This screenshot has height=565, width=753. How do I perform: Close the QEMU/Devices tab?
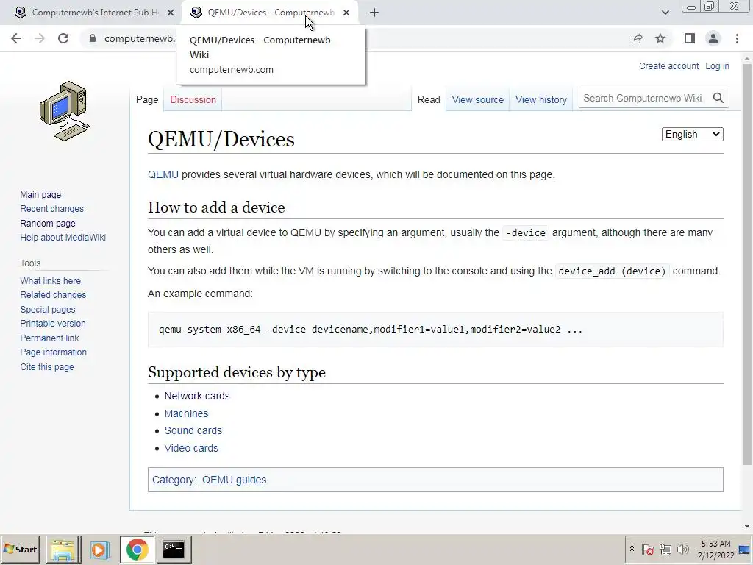pos(346,13)
